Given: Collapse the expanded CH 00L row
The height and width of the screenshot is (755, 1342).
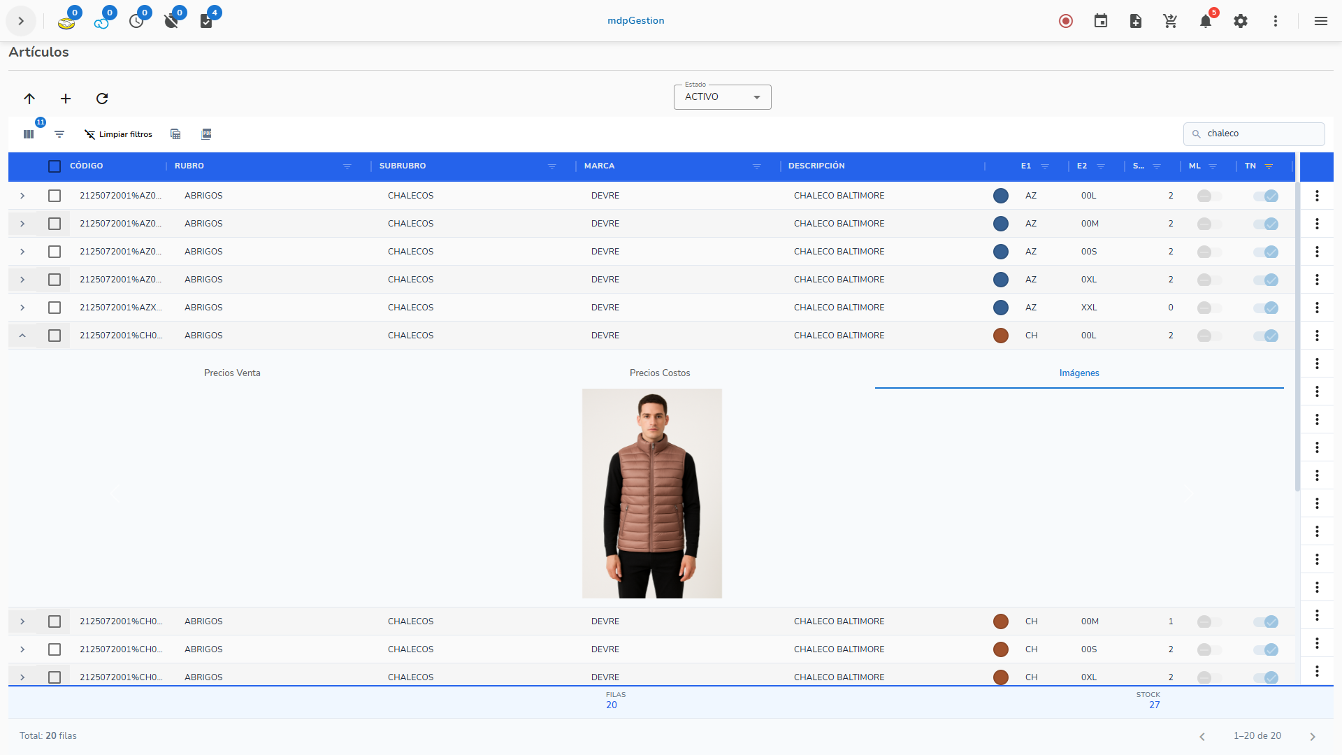Looking at the screenshot, I should pyautogui.click(x=22, y=336).
